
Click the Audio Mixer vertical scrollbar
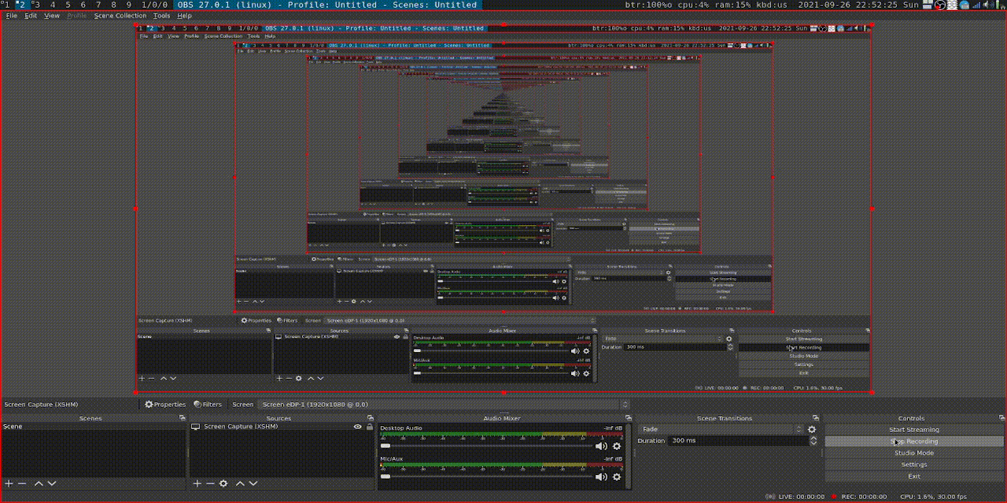click(629, 456)
